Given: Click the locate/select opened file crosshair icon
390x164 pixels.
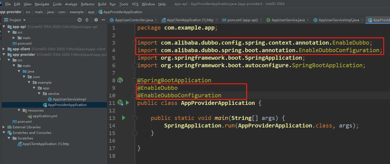Looking at the screenshot, I should tap(80, 20).
